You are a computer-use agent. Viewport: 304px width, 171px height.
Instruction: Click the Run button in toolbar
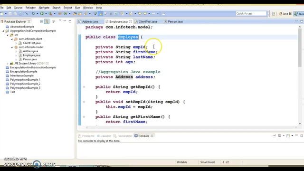coord(42,14)
